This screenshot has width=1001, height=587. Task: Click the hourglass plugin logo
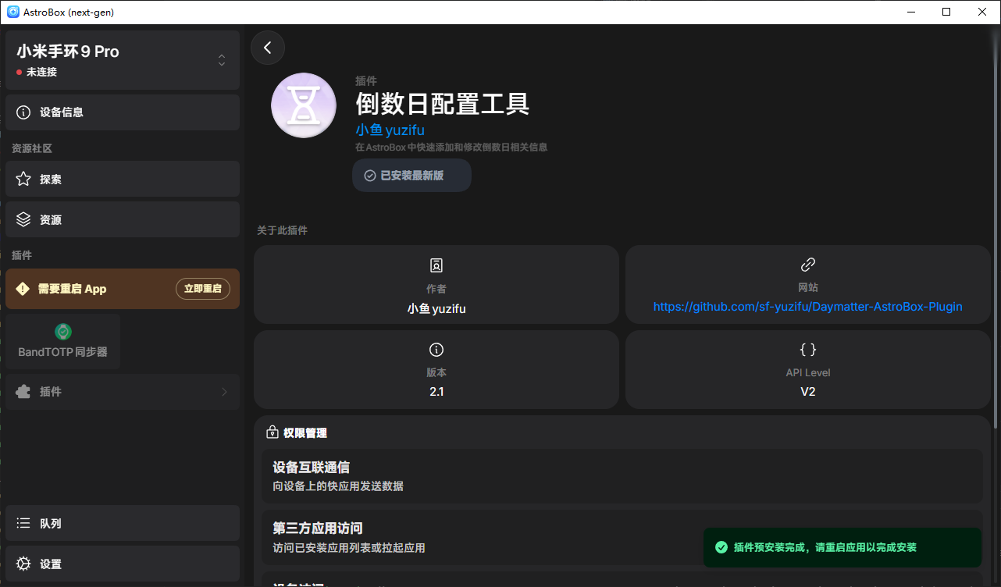pos(304,105)
